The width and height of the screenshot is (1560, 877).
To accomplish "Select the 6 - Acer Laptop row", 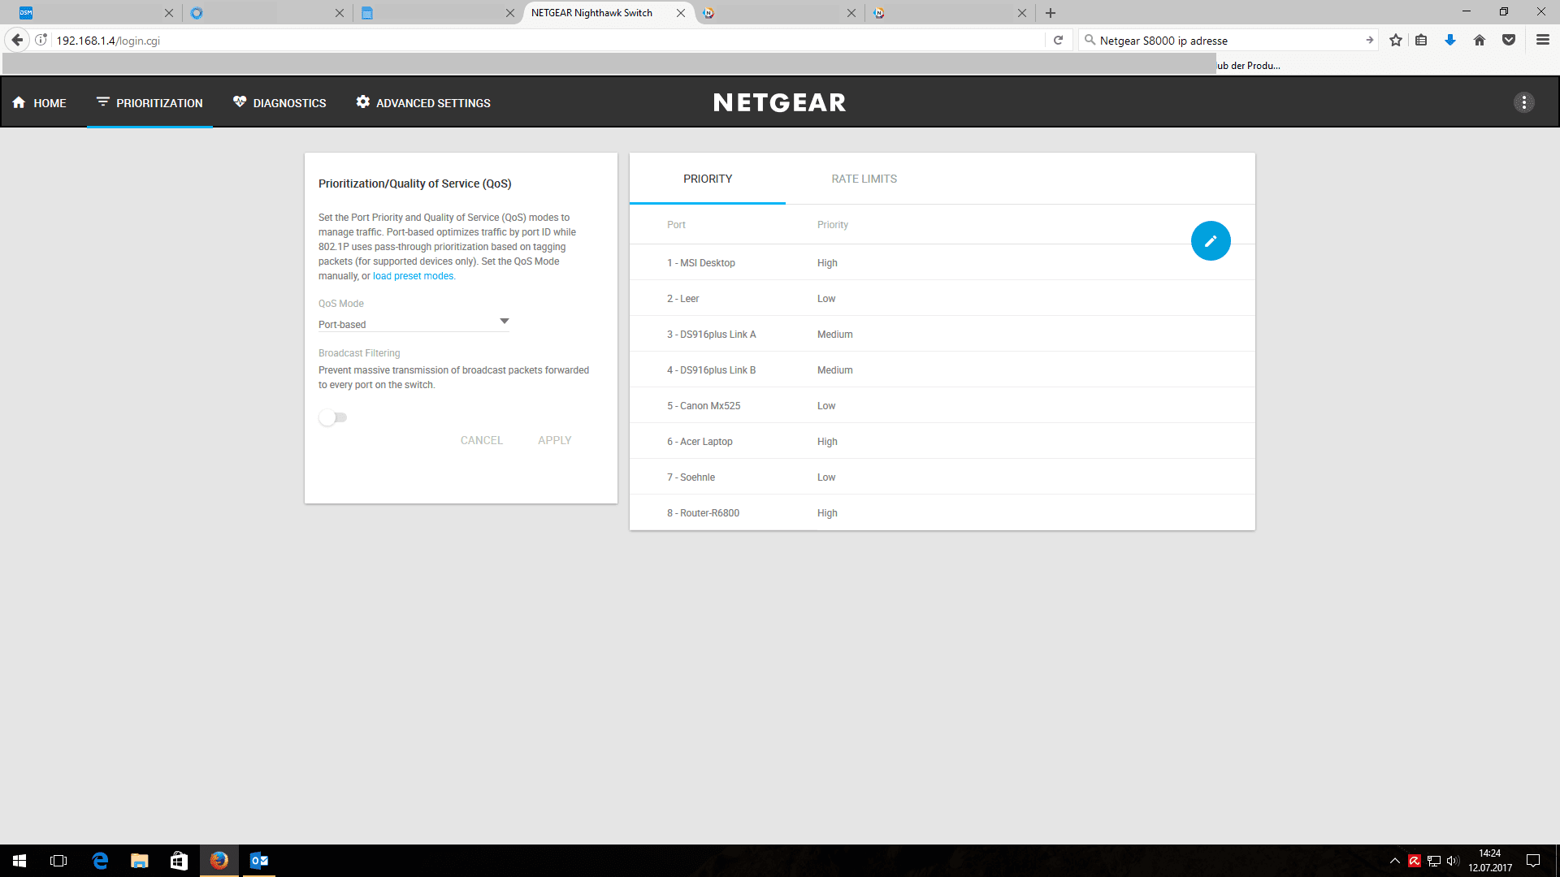I will [x=942, y=441].
